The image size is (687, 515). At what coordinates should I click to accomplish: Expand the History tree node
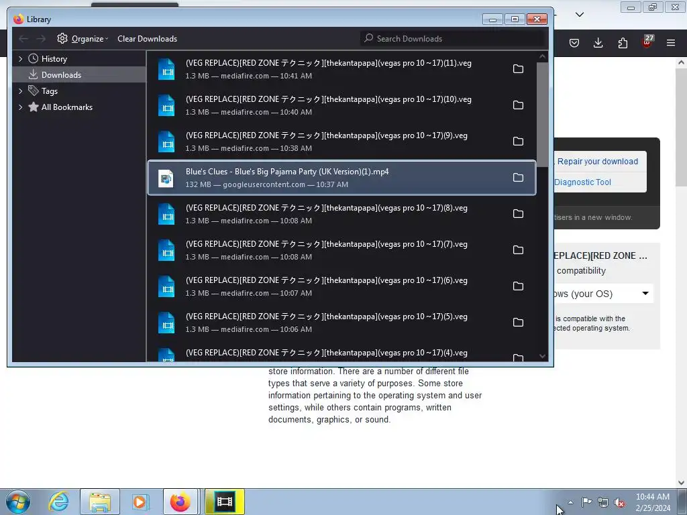20,59
